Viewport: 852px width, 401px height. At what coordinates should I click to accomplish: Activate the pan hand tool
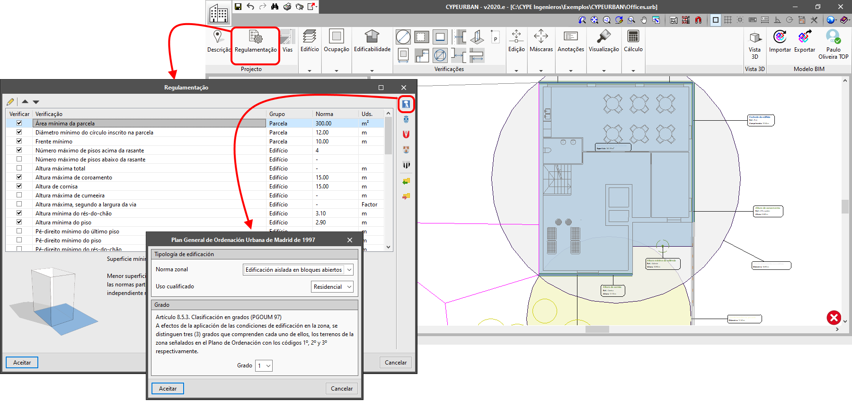(644, 20)
